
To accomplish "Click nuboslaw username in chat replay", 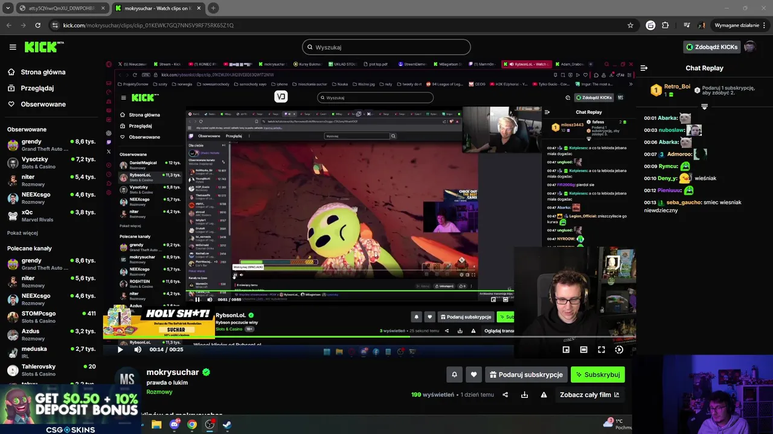I will coord(672,130).
